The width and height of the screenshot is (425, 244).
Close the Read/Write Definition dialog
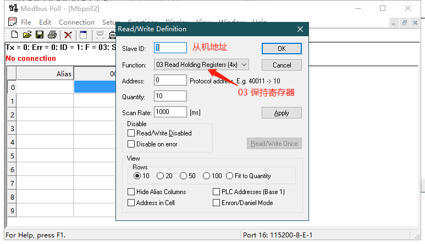point(300,29)
